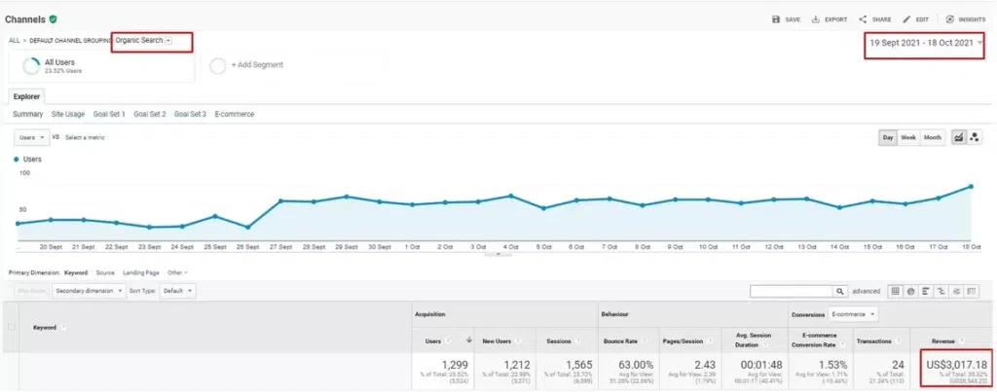The image size is (997, 392).
Task: Switch to the motion chart icon
Action: pyautogui.click(x=975, y=138)
